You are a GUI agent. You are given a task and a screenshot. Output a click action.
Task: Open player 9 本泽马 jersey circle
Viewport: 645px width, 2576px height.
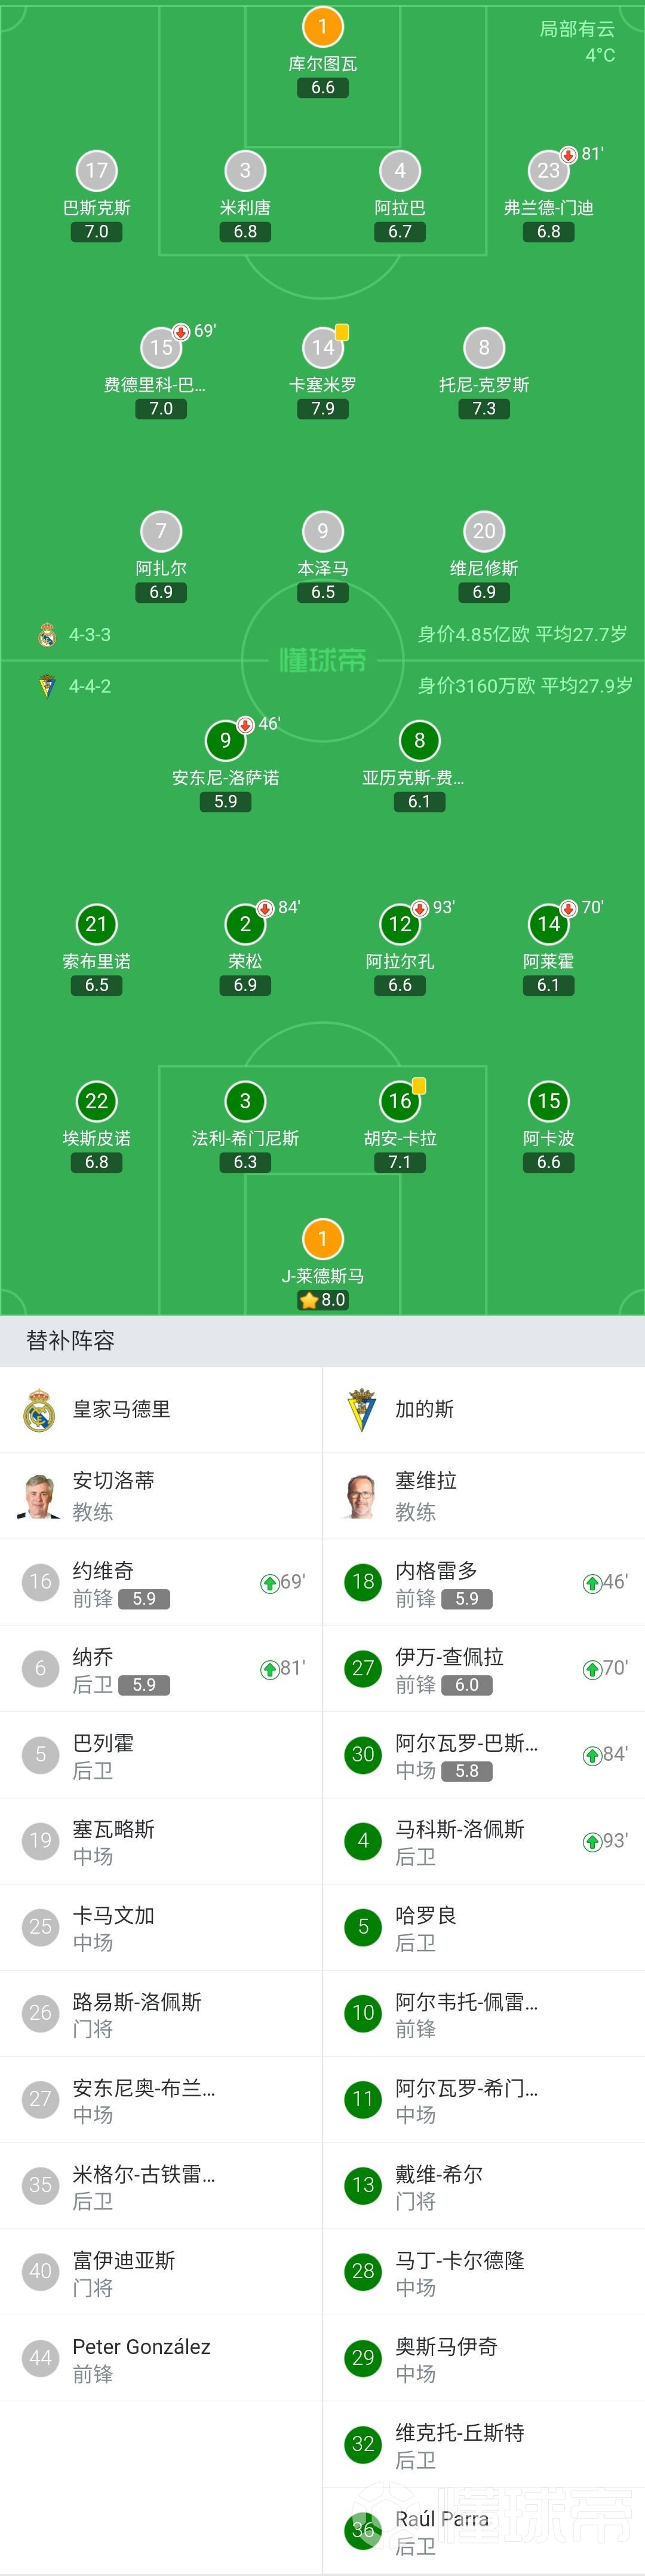tap(322, 531)
